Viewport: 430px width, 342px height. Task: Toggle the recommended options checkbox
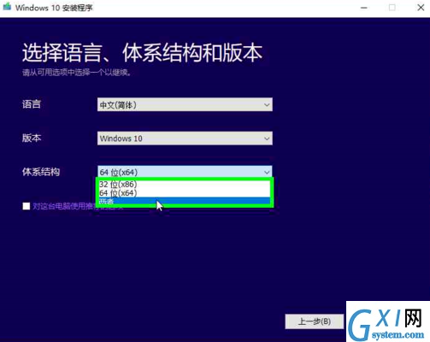pyautogui.click(x=27, y=206)
